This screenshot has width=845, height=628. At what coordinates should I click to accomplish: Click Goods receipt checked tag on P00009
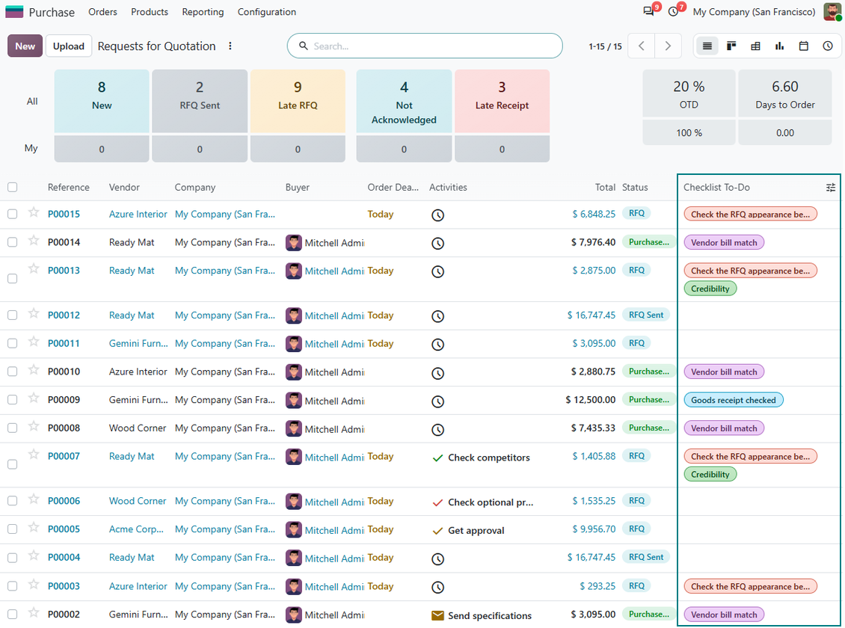(734, 400)
